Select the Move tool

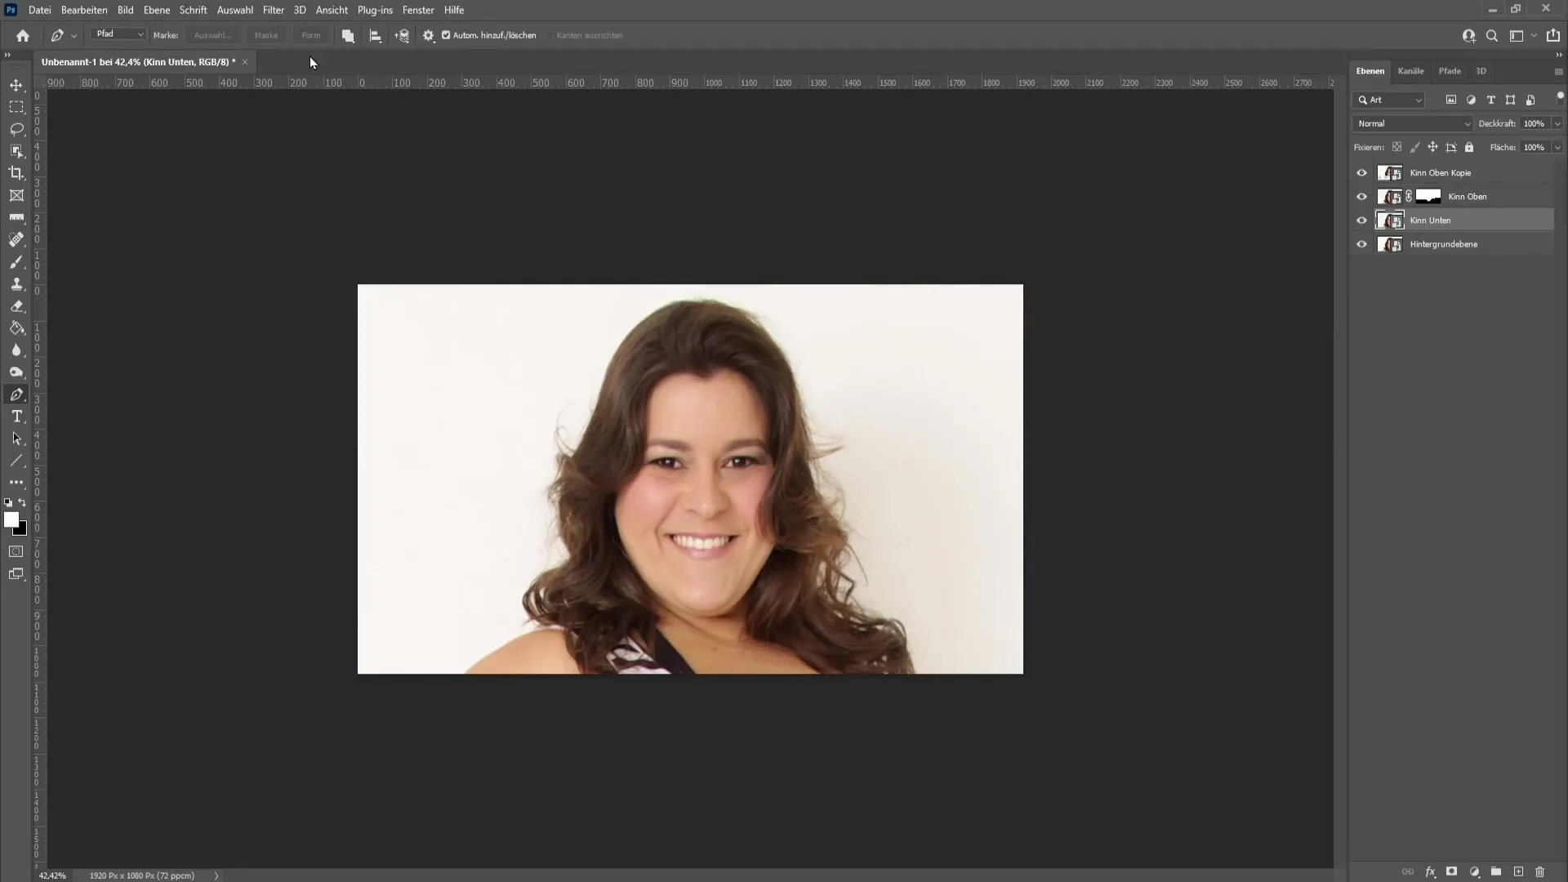coord(15,86)
